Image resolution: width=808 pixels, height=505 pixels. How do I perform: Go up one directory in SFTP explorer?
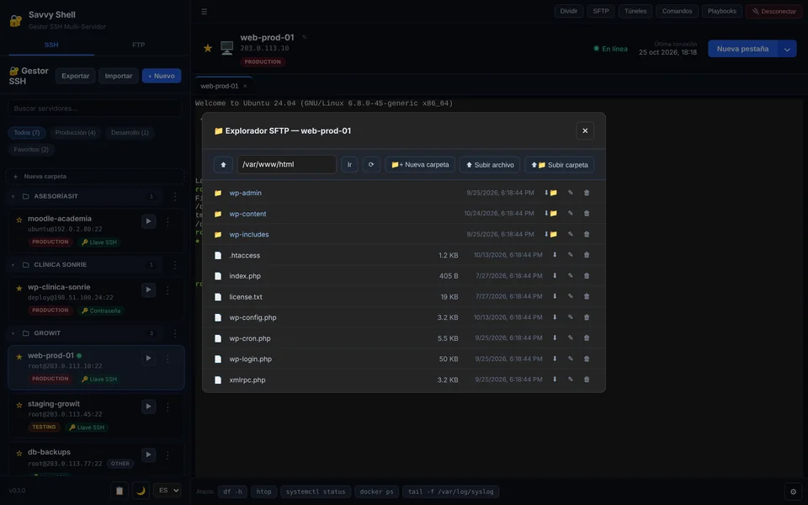[223, 165]
